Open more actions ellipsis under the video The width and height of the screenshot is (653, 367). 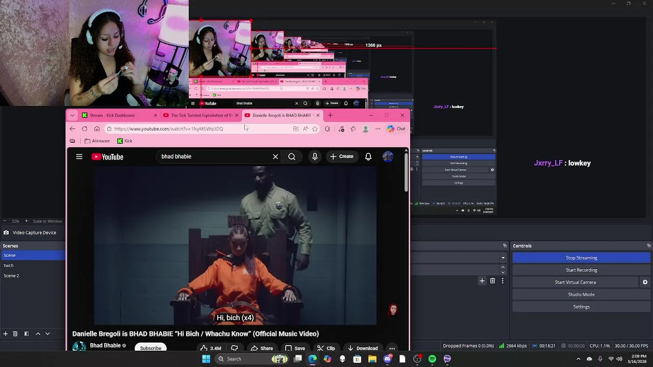tap(392, 348)
